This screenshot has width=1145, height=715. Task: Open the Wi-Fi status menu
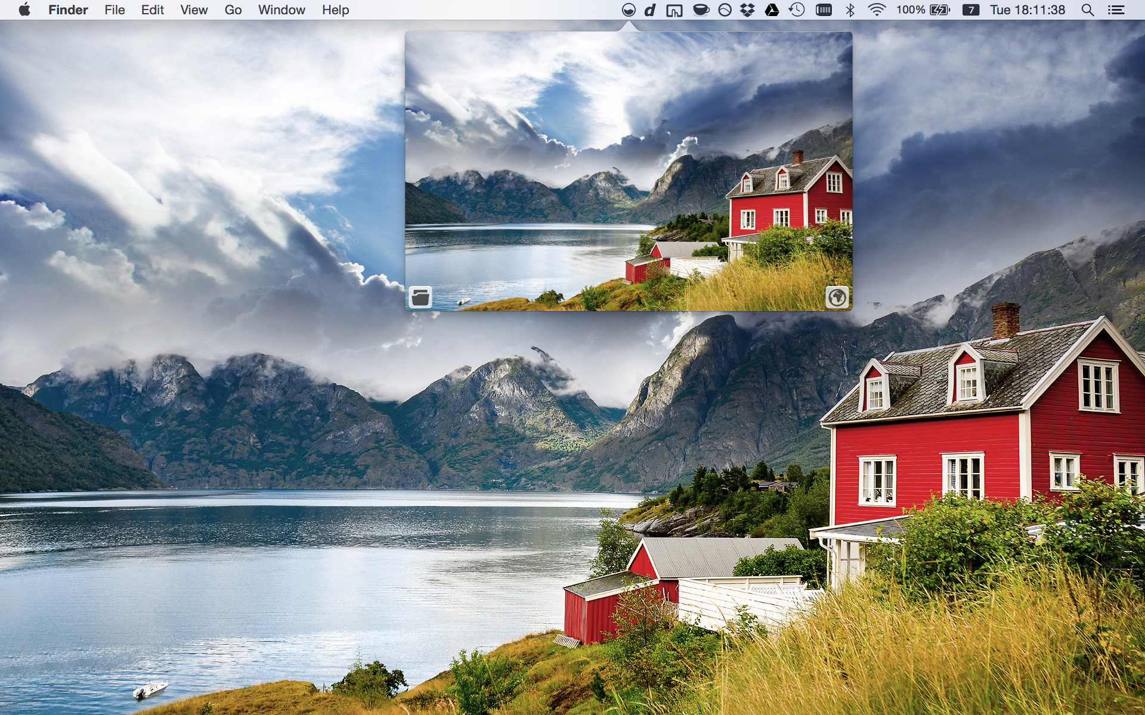(876, 10)
